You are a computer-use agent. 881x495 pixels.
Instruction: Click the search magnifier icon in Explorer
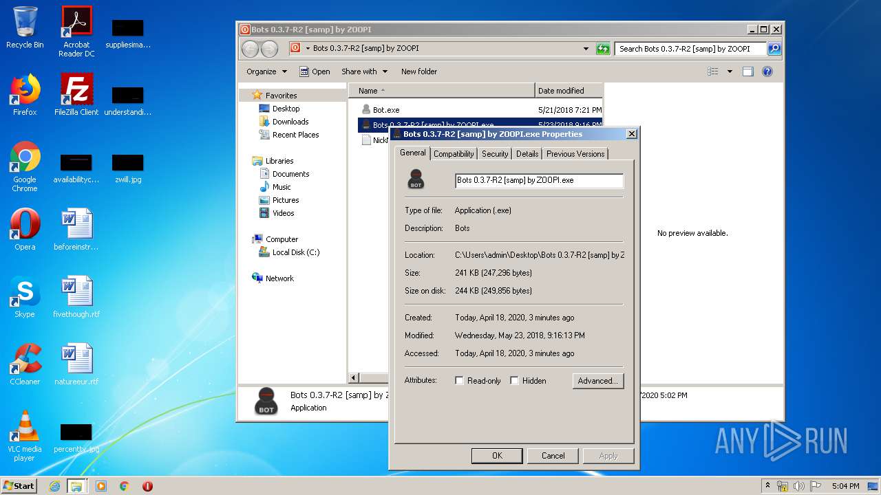pos(774,49)
